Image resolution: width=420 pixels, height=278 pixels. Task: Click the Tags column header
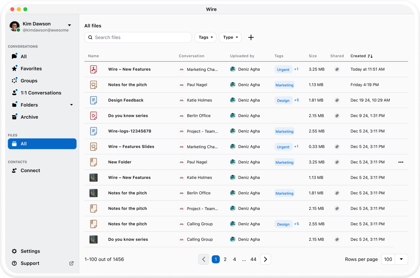point(279,56)
